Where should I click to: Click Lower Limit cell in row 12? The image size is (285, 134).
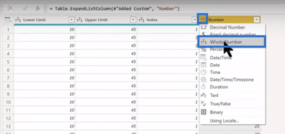[x=45, y=118]
